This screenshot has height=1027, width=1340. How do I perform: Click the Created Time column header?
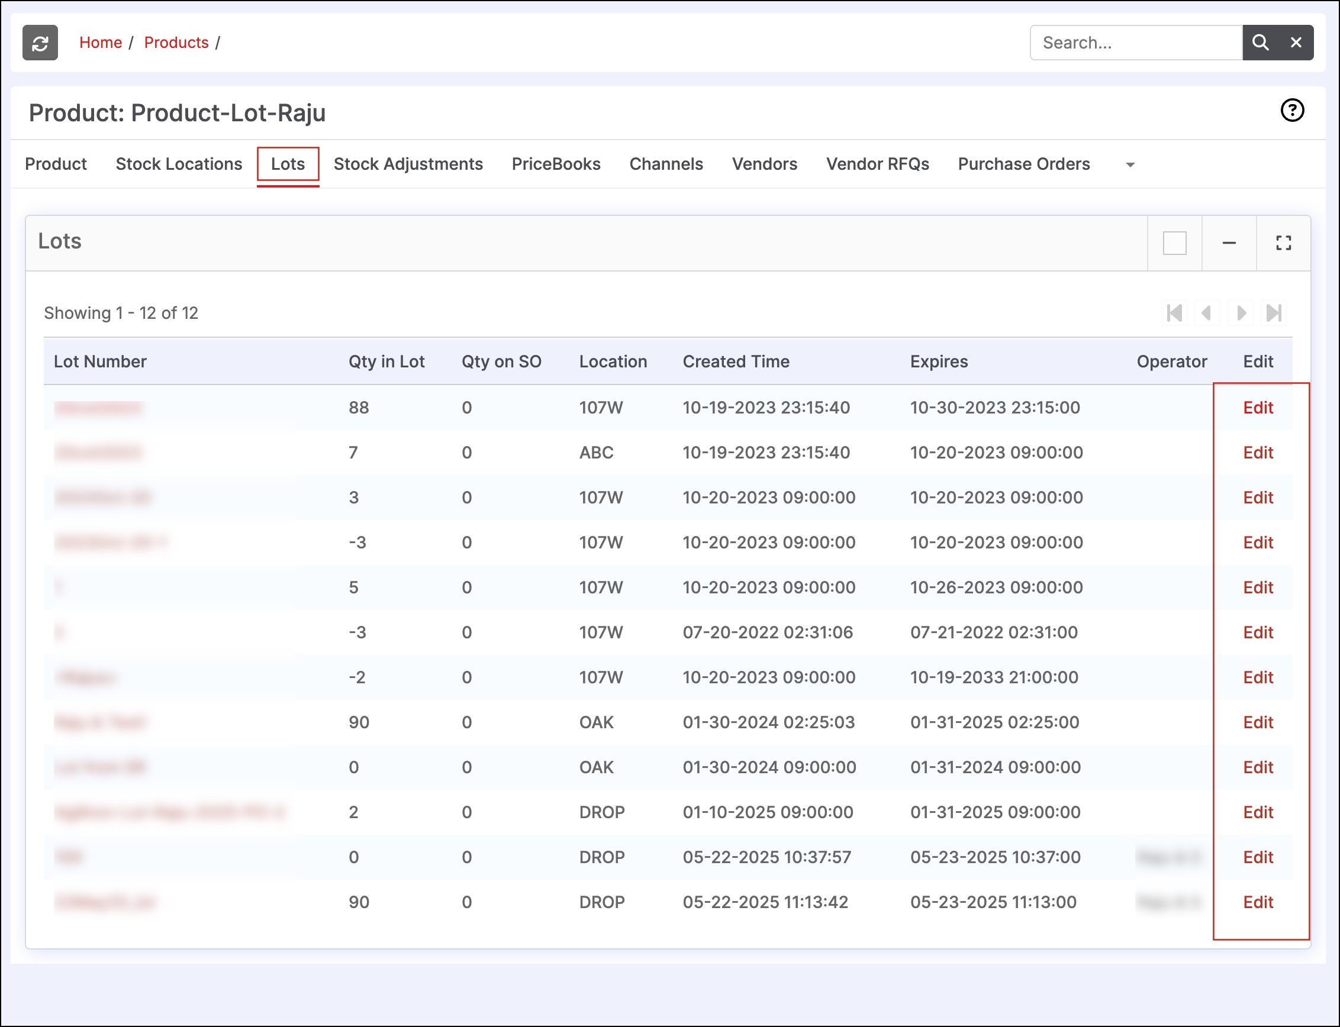pos(736,361)
